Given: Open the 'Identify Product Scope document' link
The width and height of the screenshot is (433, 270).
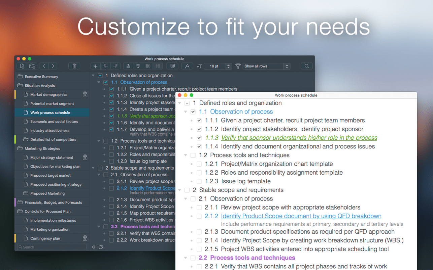Looking at the screenshot, I should point(301,216).
